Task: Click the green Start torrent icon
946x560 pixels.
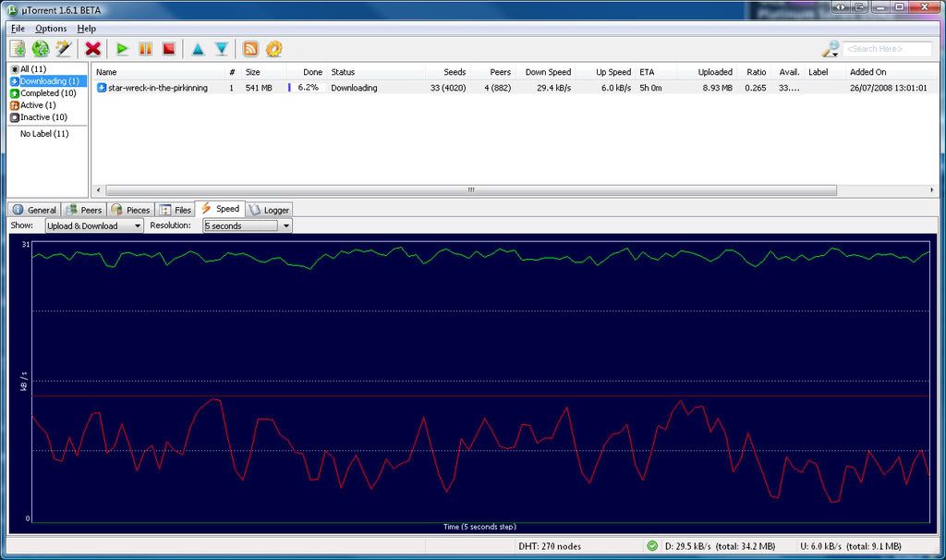Action: point(122,49)
